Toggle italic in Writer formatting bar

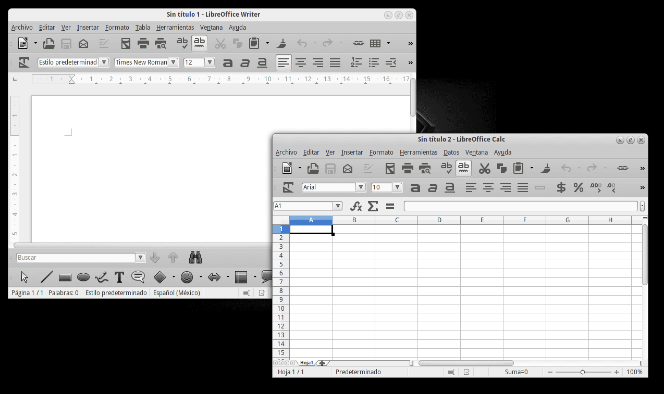pyautogui.click(x=245, y=63)
